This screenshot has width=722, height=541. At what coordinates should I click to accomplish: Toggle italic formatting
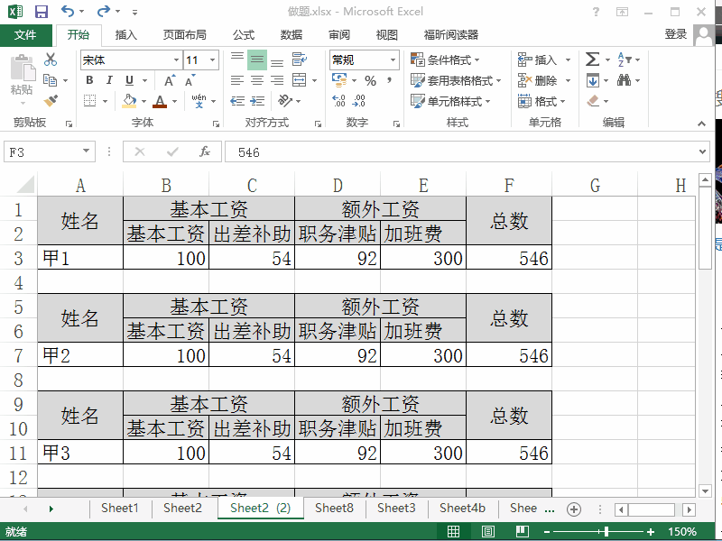pos(109,79)
